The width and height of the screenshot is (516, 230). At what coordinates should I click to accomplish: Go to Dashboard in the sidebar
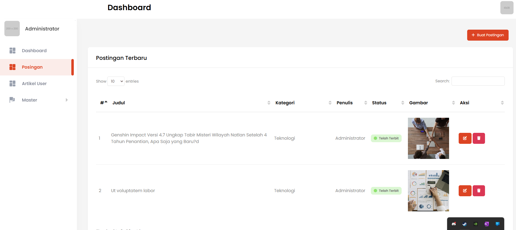(x=34, y=51)
